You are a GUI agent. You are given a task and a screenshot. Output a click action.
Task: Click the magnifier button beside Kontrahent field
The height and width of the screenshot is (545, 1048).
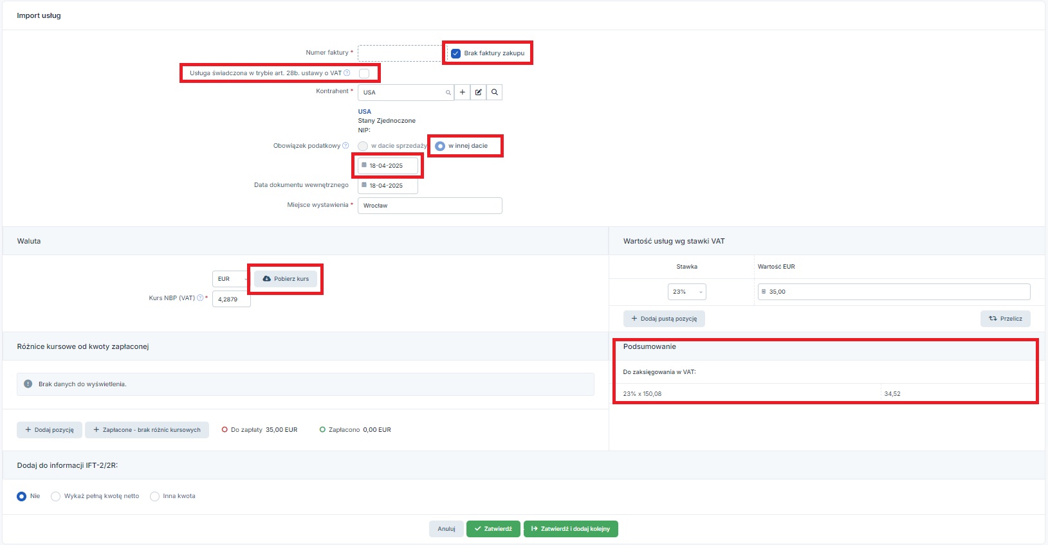[494, 93]
